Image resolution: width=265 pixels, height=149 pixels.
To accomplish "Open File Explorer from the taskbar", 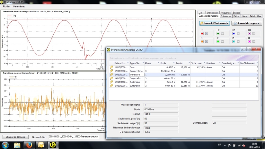I will 17,145.
